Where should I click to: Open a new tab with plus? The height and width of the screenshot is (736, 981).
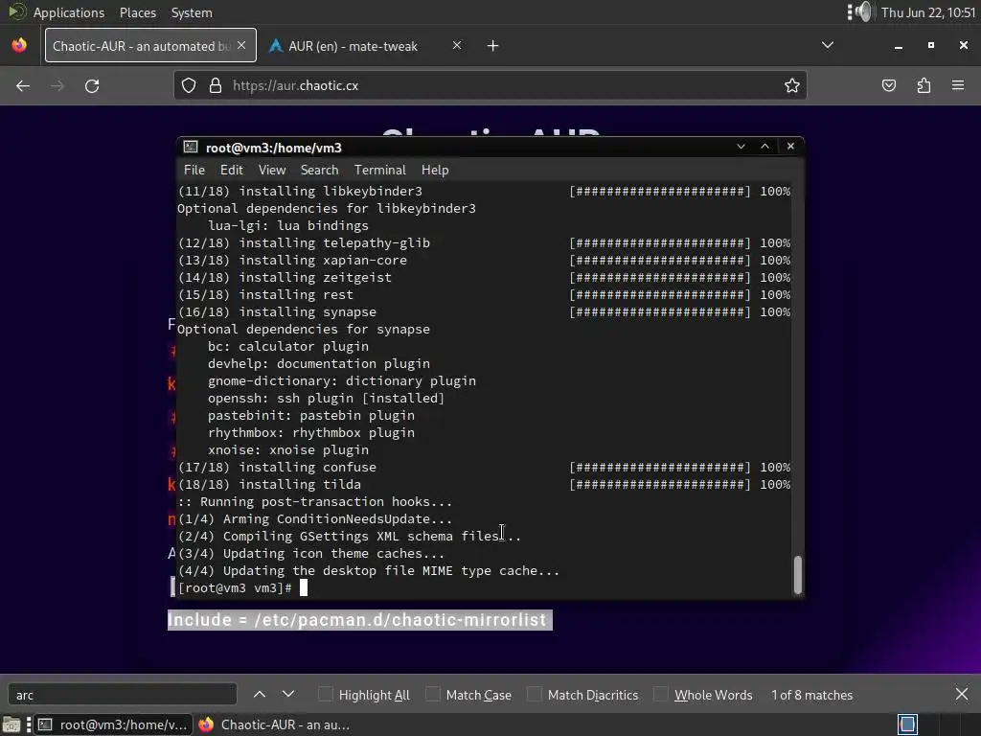[493, 46]
